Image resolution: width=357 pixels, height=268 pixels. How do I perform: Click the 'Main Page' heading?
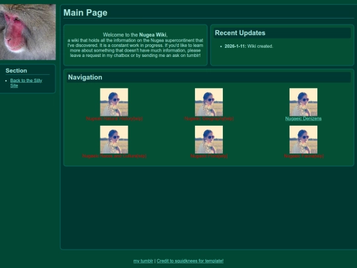click(85, 13)
